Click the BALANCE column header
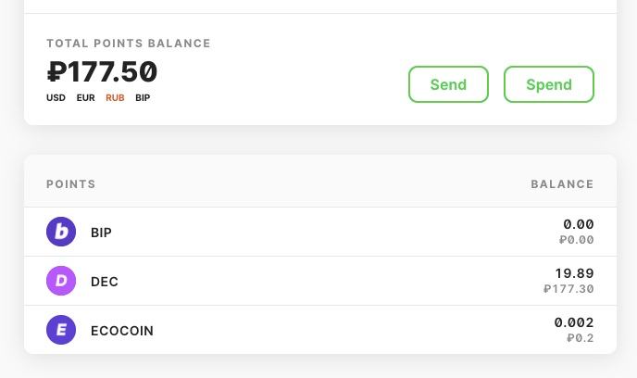Screen dimensions: 637x378 pos(562,184)
